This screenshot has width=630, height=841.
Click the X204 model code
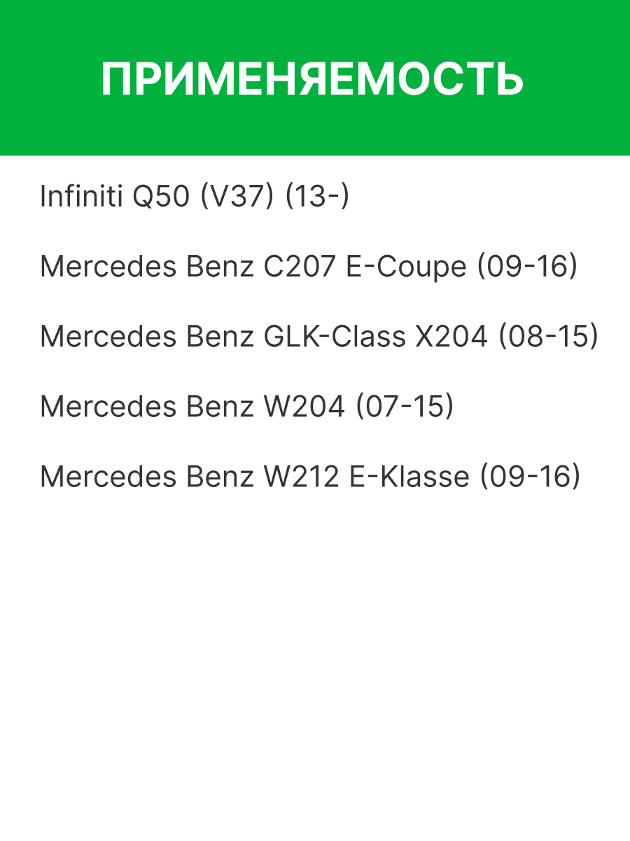[451, 337]
